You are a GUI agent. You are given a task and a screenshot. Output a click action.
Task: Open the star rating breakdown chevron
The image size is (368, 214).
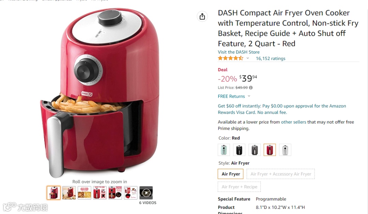pyautogui.click(x=248, y=58)
